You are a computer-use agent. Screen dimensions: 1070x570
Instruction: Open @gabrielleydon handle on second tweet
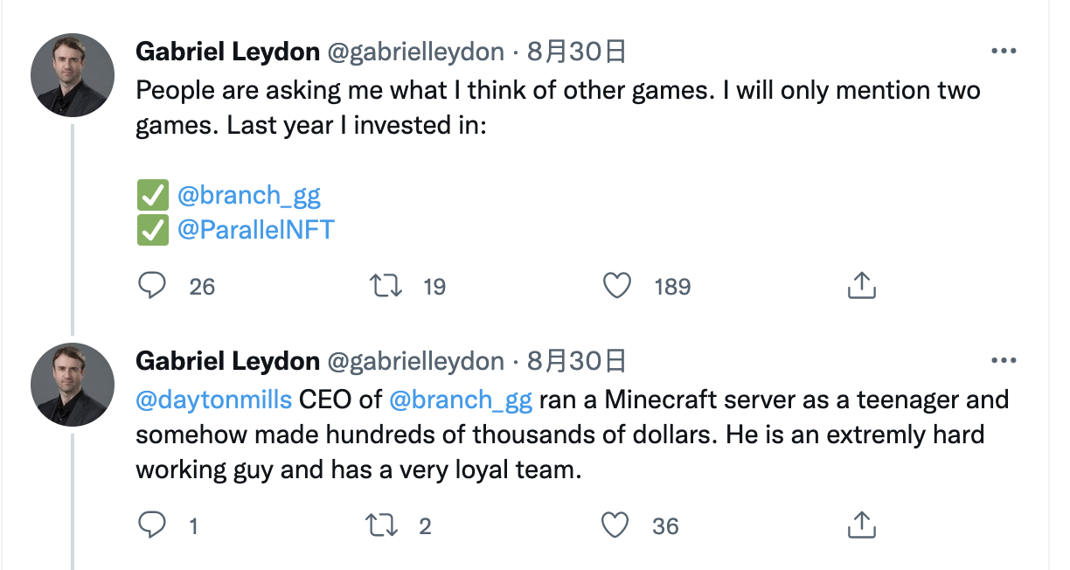[x=415, y=360]
